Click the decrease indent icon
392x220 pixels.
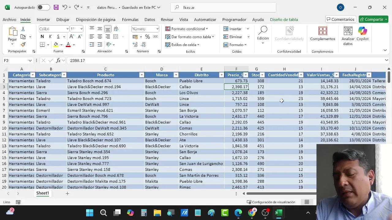point(92,45)
